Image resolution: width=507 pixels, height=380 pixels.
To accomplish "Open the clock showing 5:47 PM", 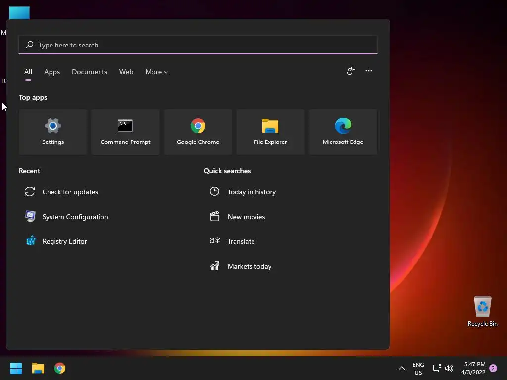I will coord(473,368).
